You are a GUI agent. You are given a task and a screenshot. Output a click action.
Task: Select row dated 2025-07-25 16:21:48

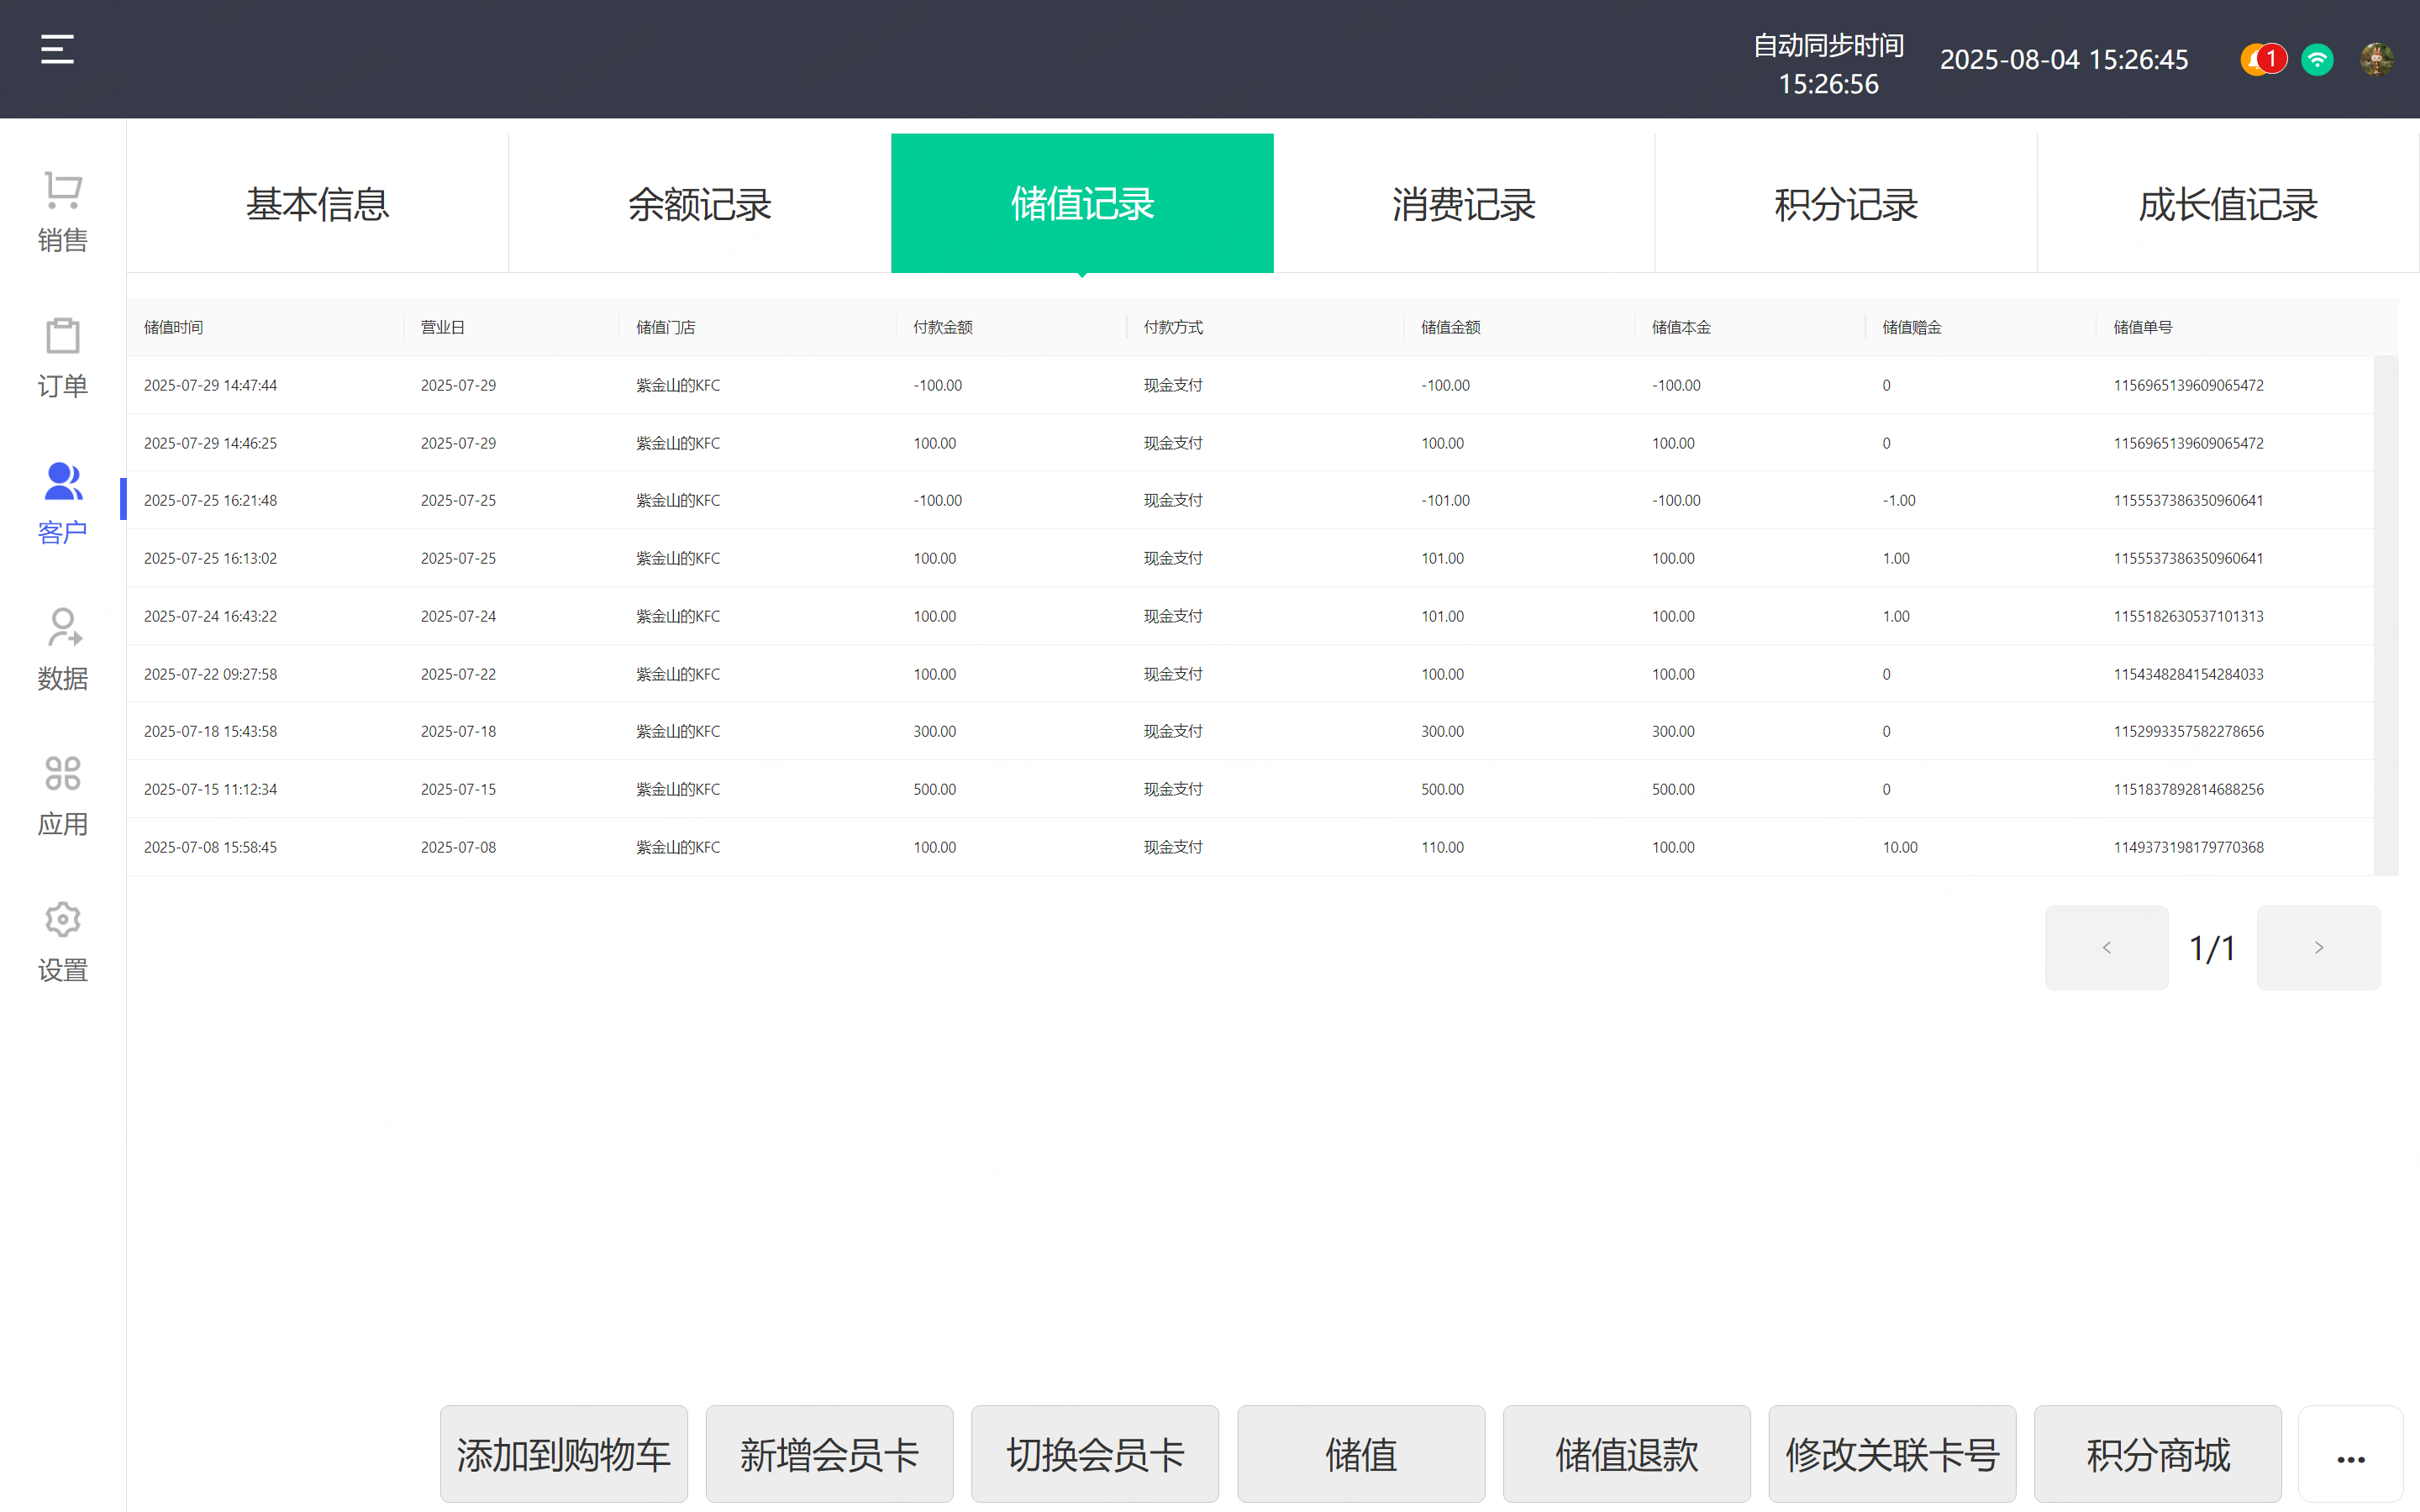pyautogui.click(x=1250, y=500)
